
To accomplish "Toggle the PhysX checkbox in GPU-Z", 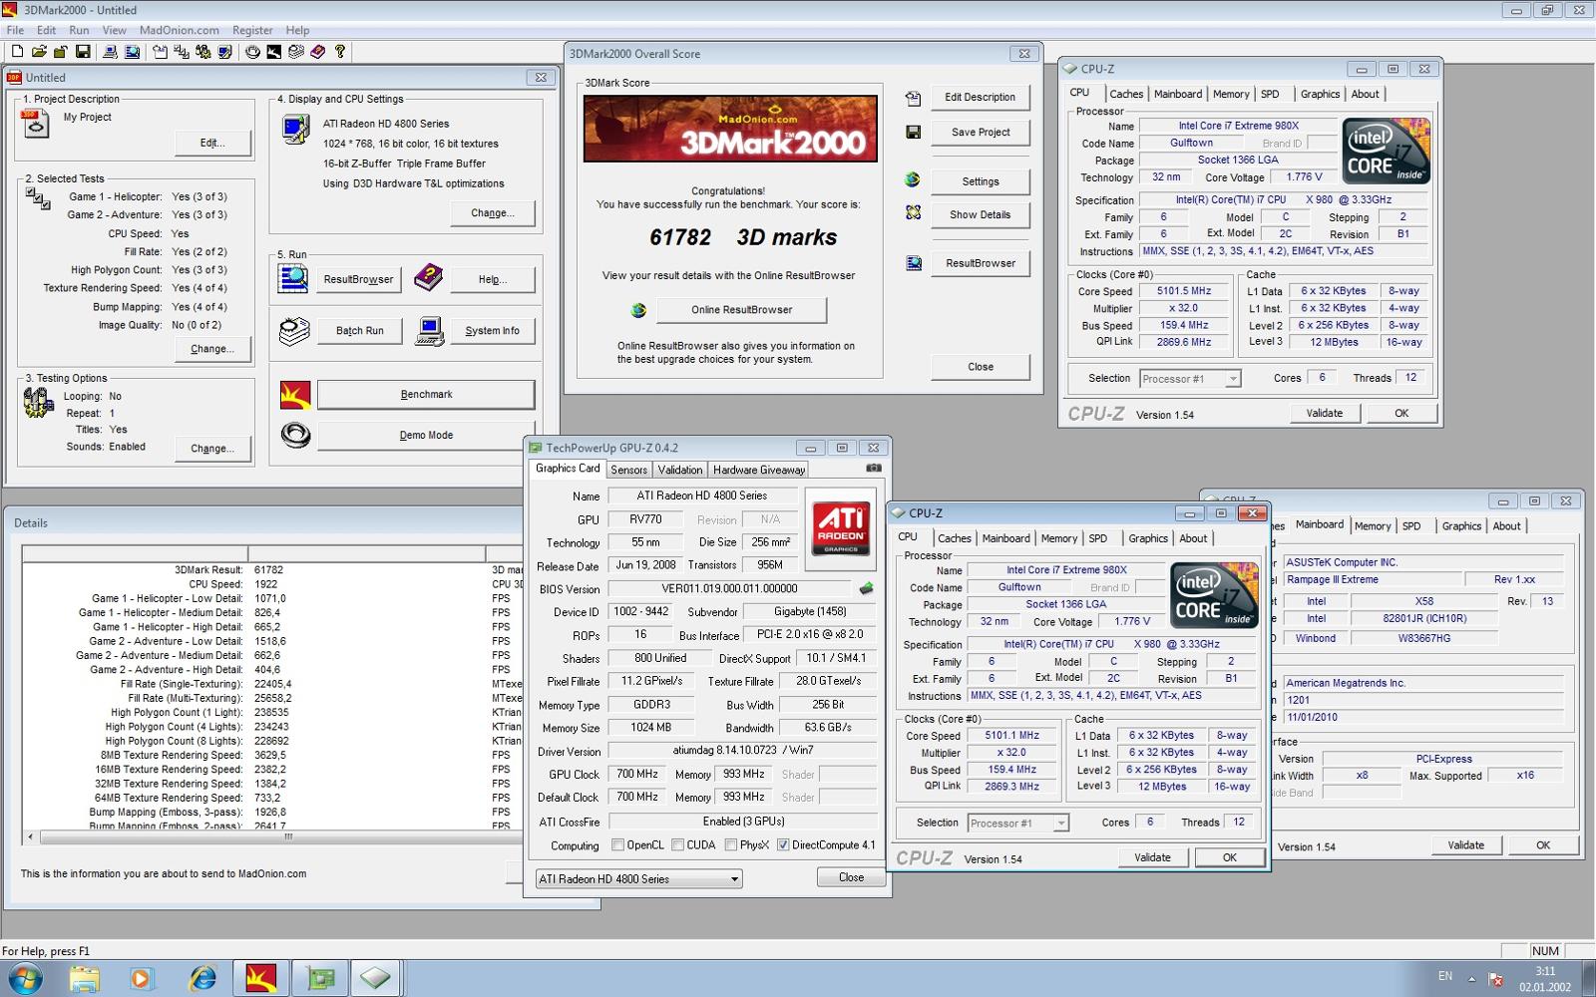I will coord(731,845).
